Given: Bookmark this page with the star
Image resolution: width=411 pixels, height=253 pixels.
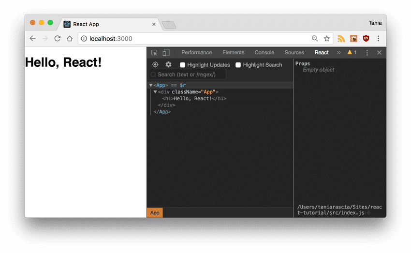Looking at the screenshot, I should pos(326,39).
